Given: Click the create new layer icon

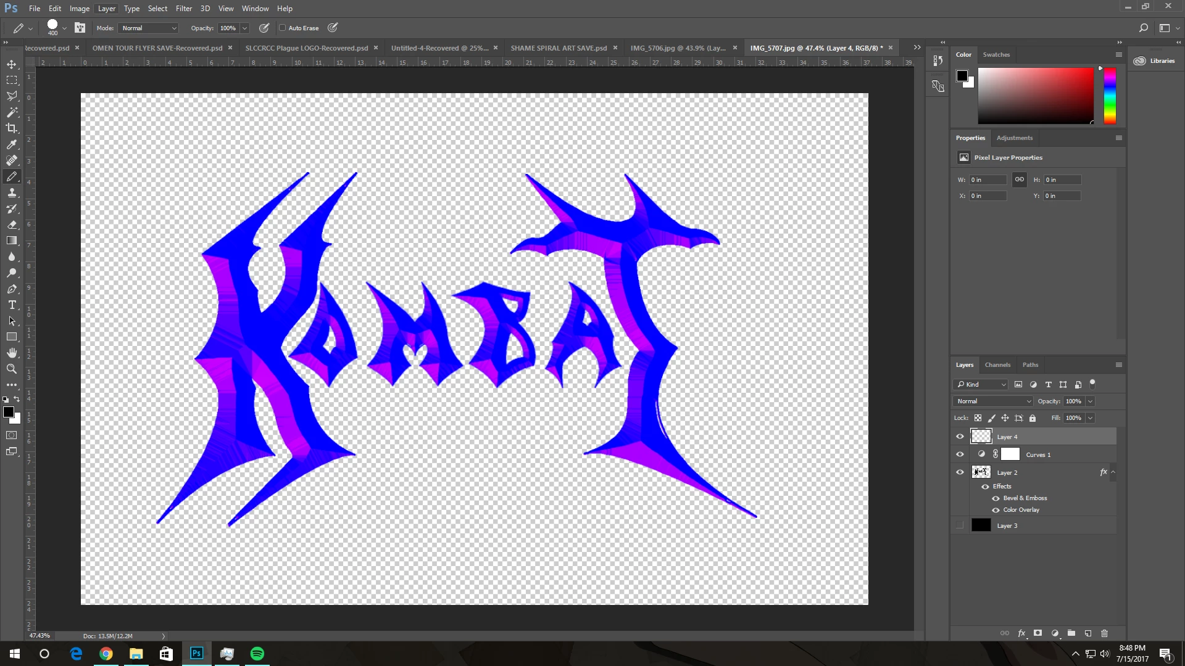Looking at the screenshot, I should point(1087,633).
